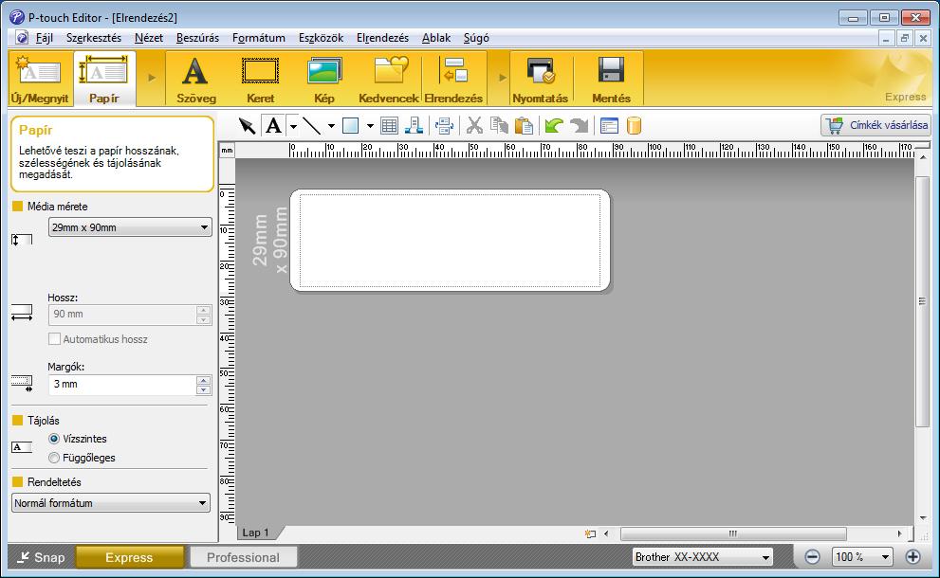Insert a table from the toolbar

coord(389,126)
